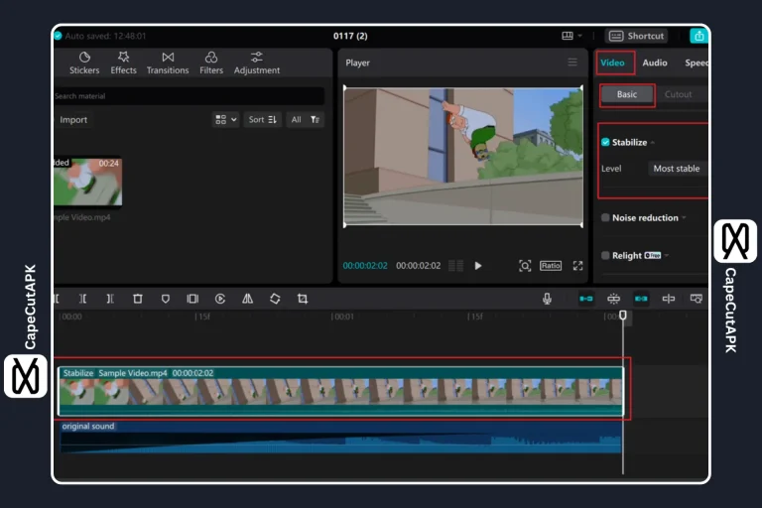This screenshot has height=508, width=762.
Task: Click the filter icon next to All
Action: (x=315, y=120)
